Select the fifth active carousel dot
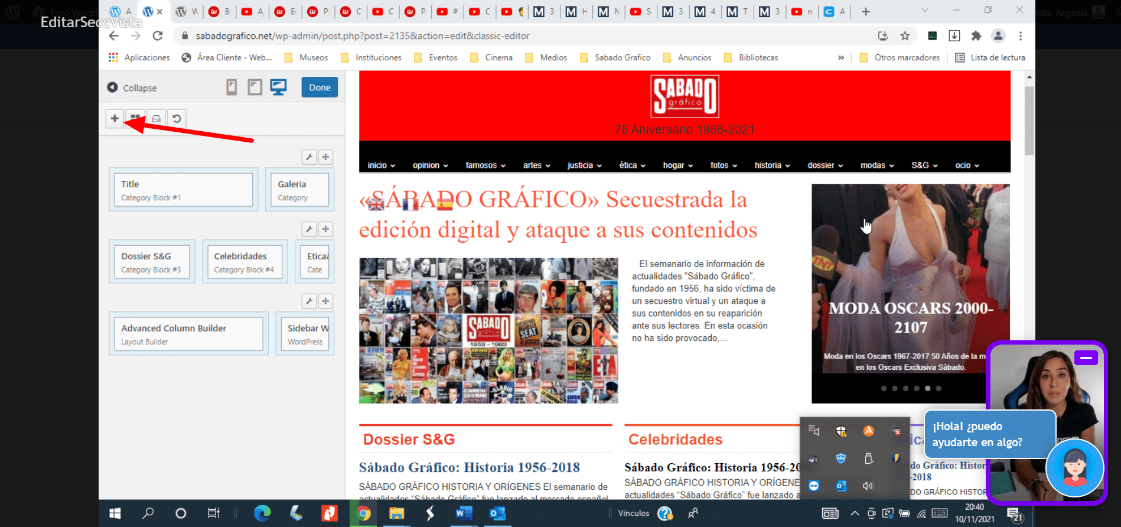1121x527 pixels. coord(927,388)
